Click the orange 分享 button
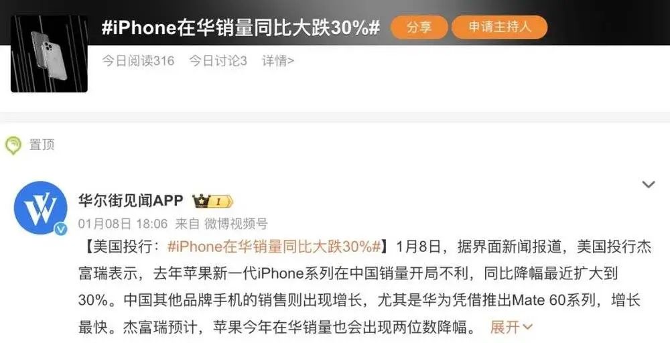 point(419,27)
